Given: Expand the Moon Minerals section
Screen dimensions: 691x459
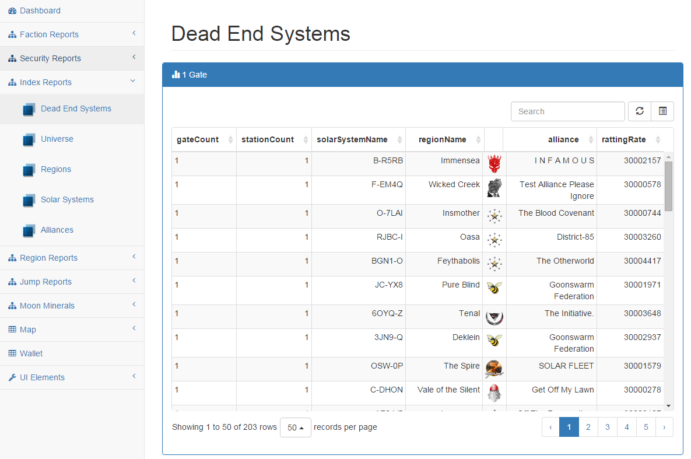Looking at the screenshot, I should (47, 306).
